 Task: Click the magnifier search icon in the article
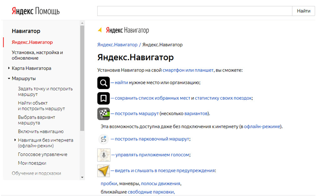point(104,83)
